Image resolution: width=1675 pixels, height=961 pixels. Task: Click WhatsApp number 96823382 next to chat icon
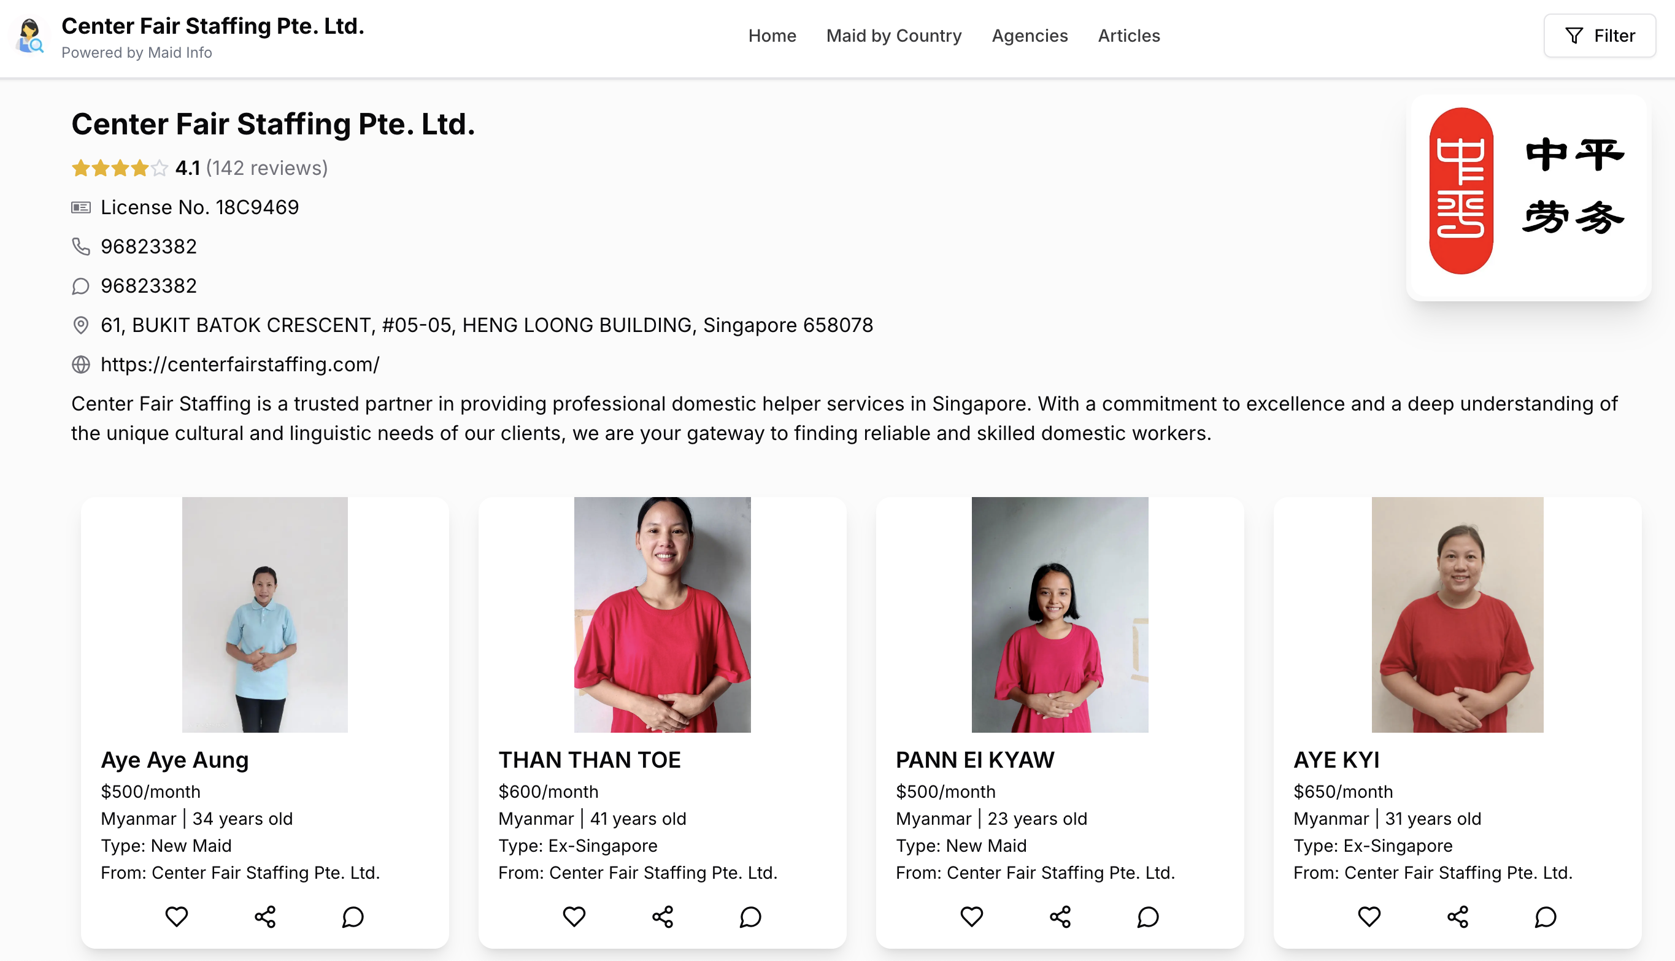[149, 286]
